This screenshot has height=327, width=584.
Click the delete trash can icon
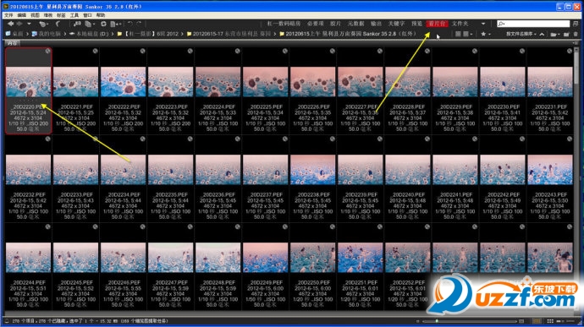point(576,34)
